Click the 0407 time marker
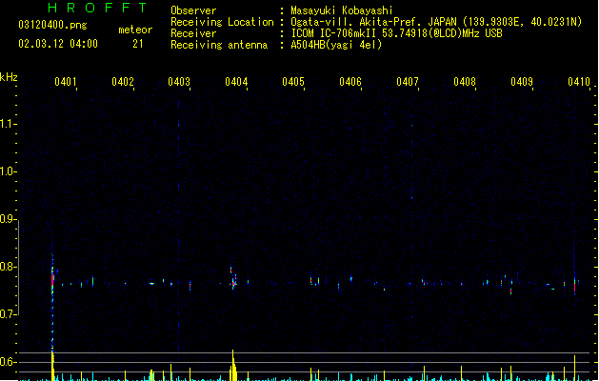 tap(408, 82)
